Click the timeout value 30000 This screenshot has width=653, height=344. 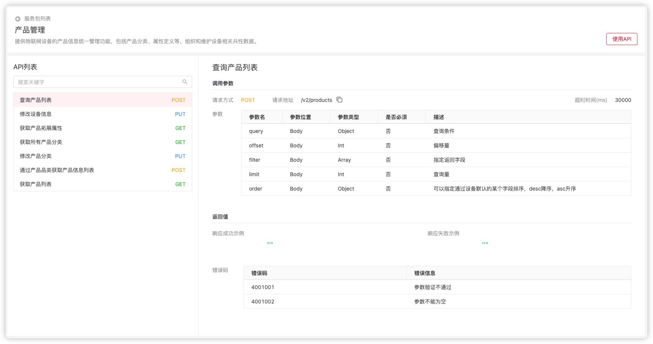pos(623,100)
